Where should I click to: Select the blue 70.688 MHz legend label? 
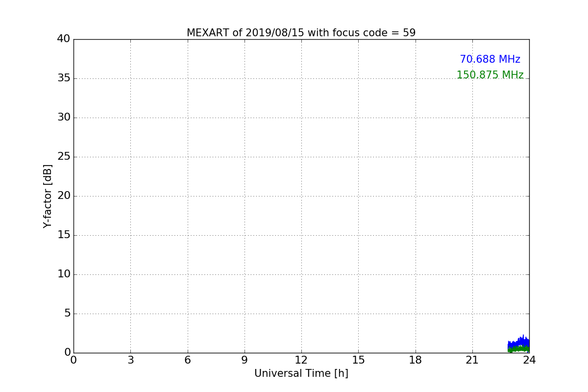(x=490, y=59)
